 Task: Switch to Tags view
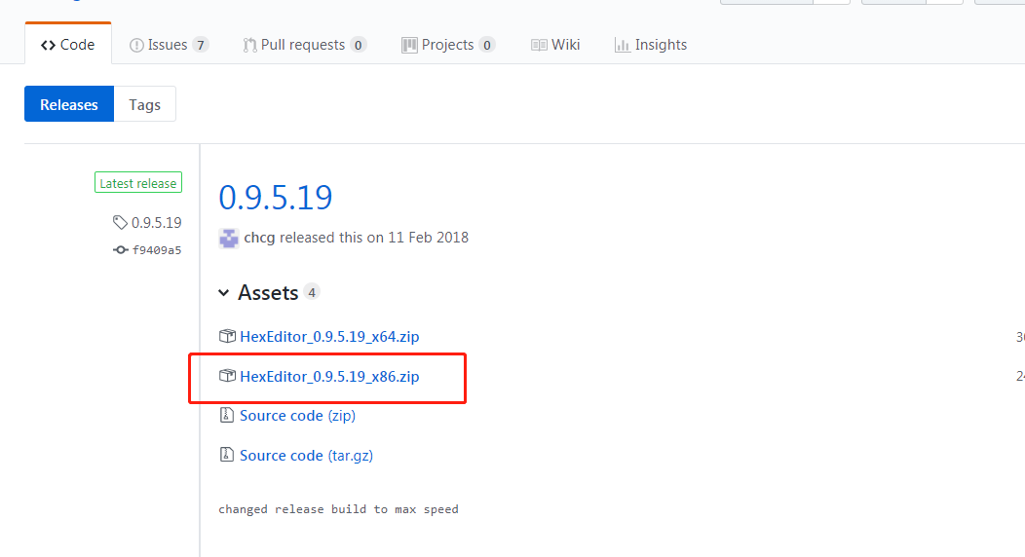click(144, 104)
